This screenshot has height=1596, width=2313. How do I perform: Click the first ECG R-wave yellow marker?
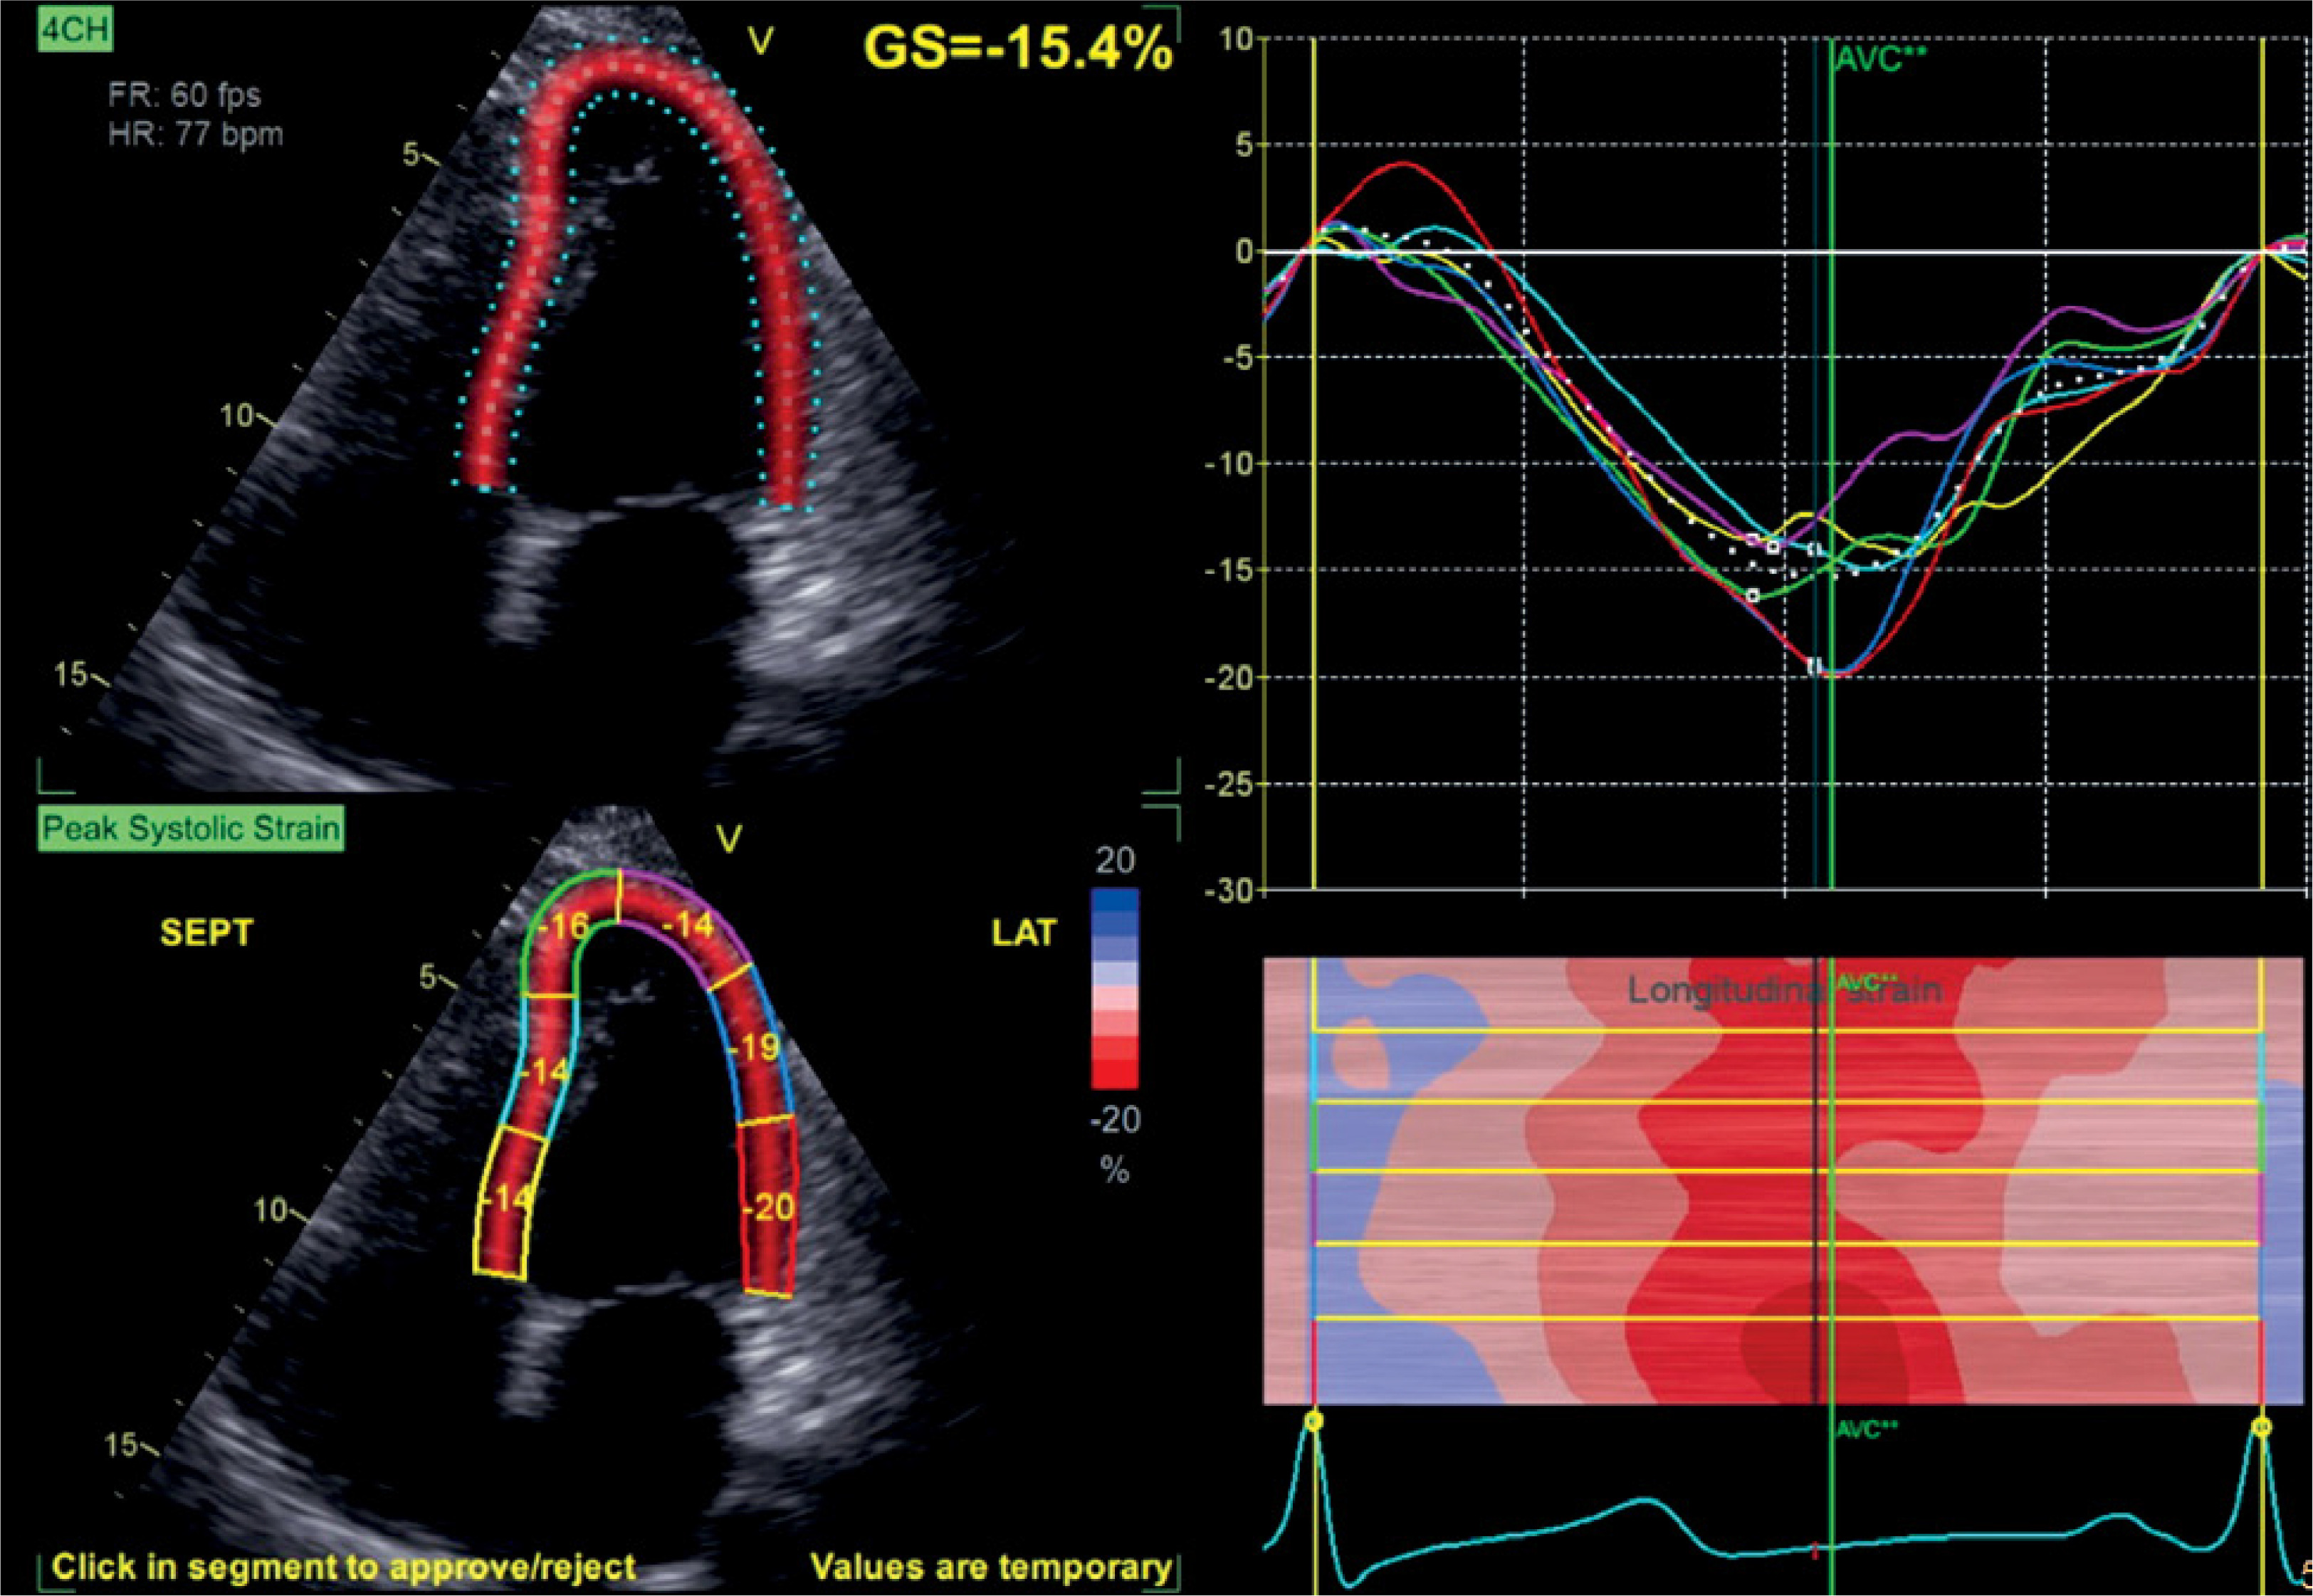pyautogui.click(x=1313, y=1422)
